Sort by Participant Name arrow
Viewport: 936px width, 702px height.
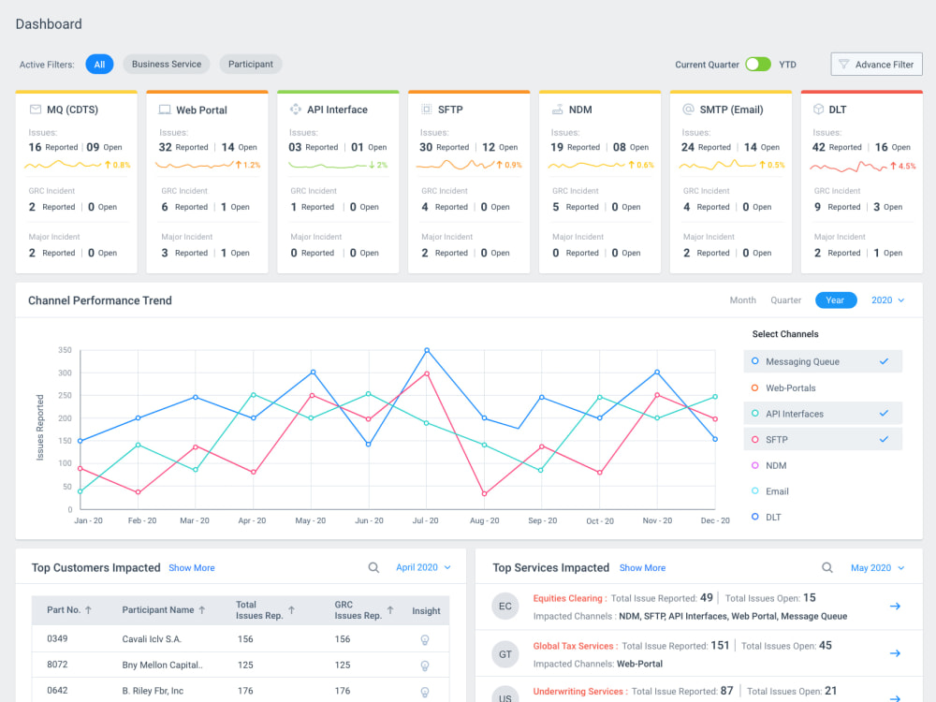tap(202, 610)
